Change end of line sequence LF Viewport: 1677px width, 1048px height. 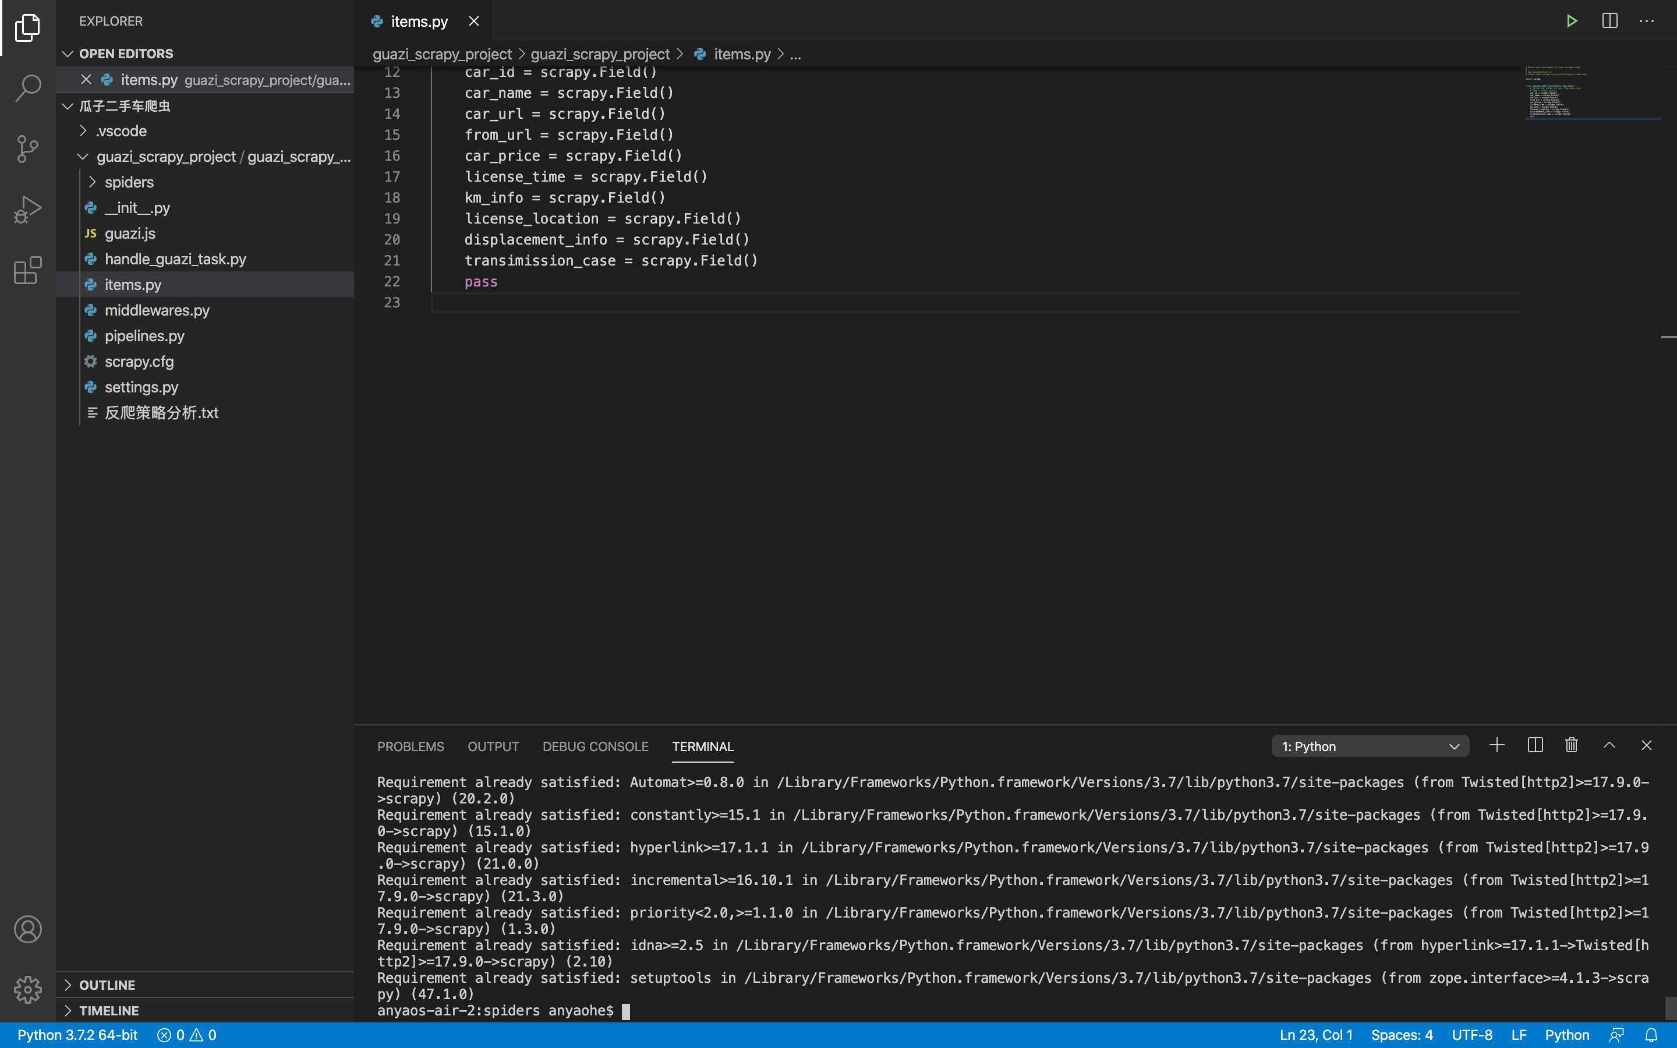[x=1519, y=1035]
